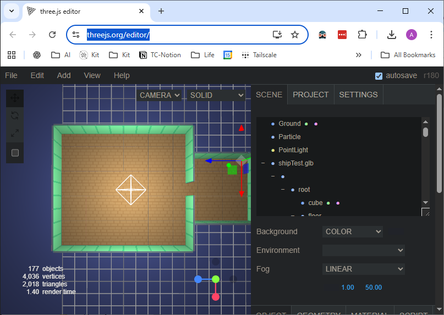444x315 pixels.
Task: Open the TC-Notion bookmark
Action: (x=160, y=55)
